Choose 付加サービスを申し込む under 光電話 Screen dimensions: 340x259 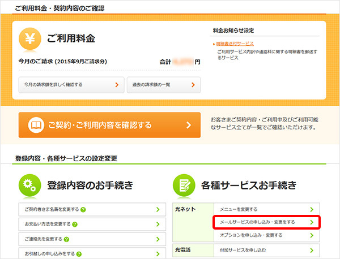tap(267, 251)
